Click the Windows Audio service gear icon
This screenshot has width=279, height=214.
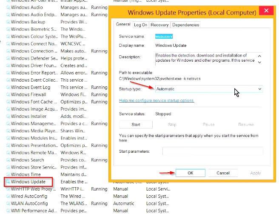point(8,8)
